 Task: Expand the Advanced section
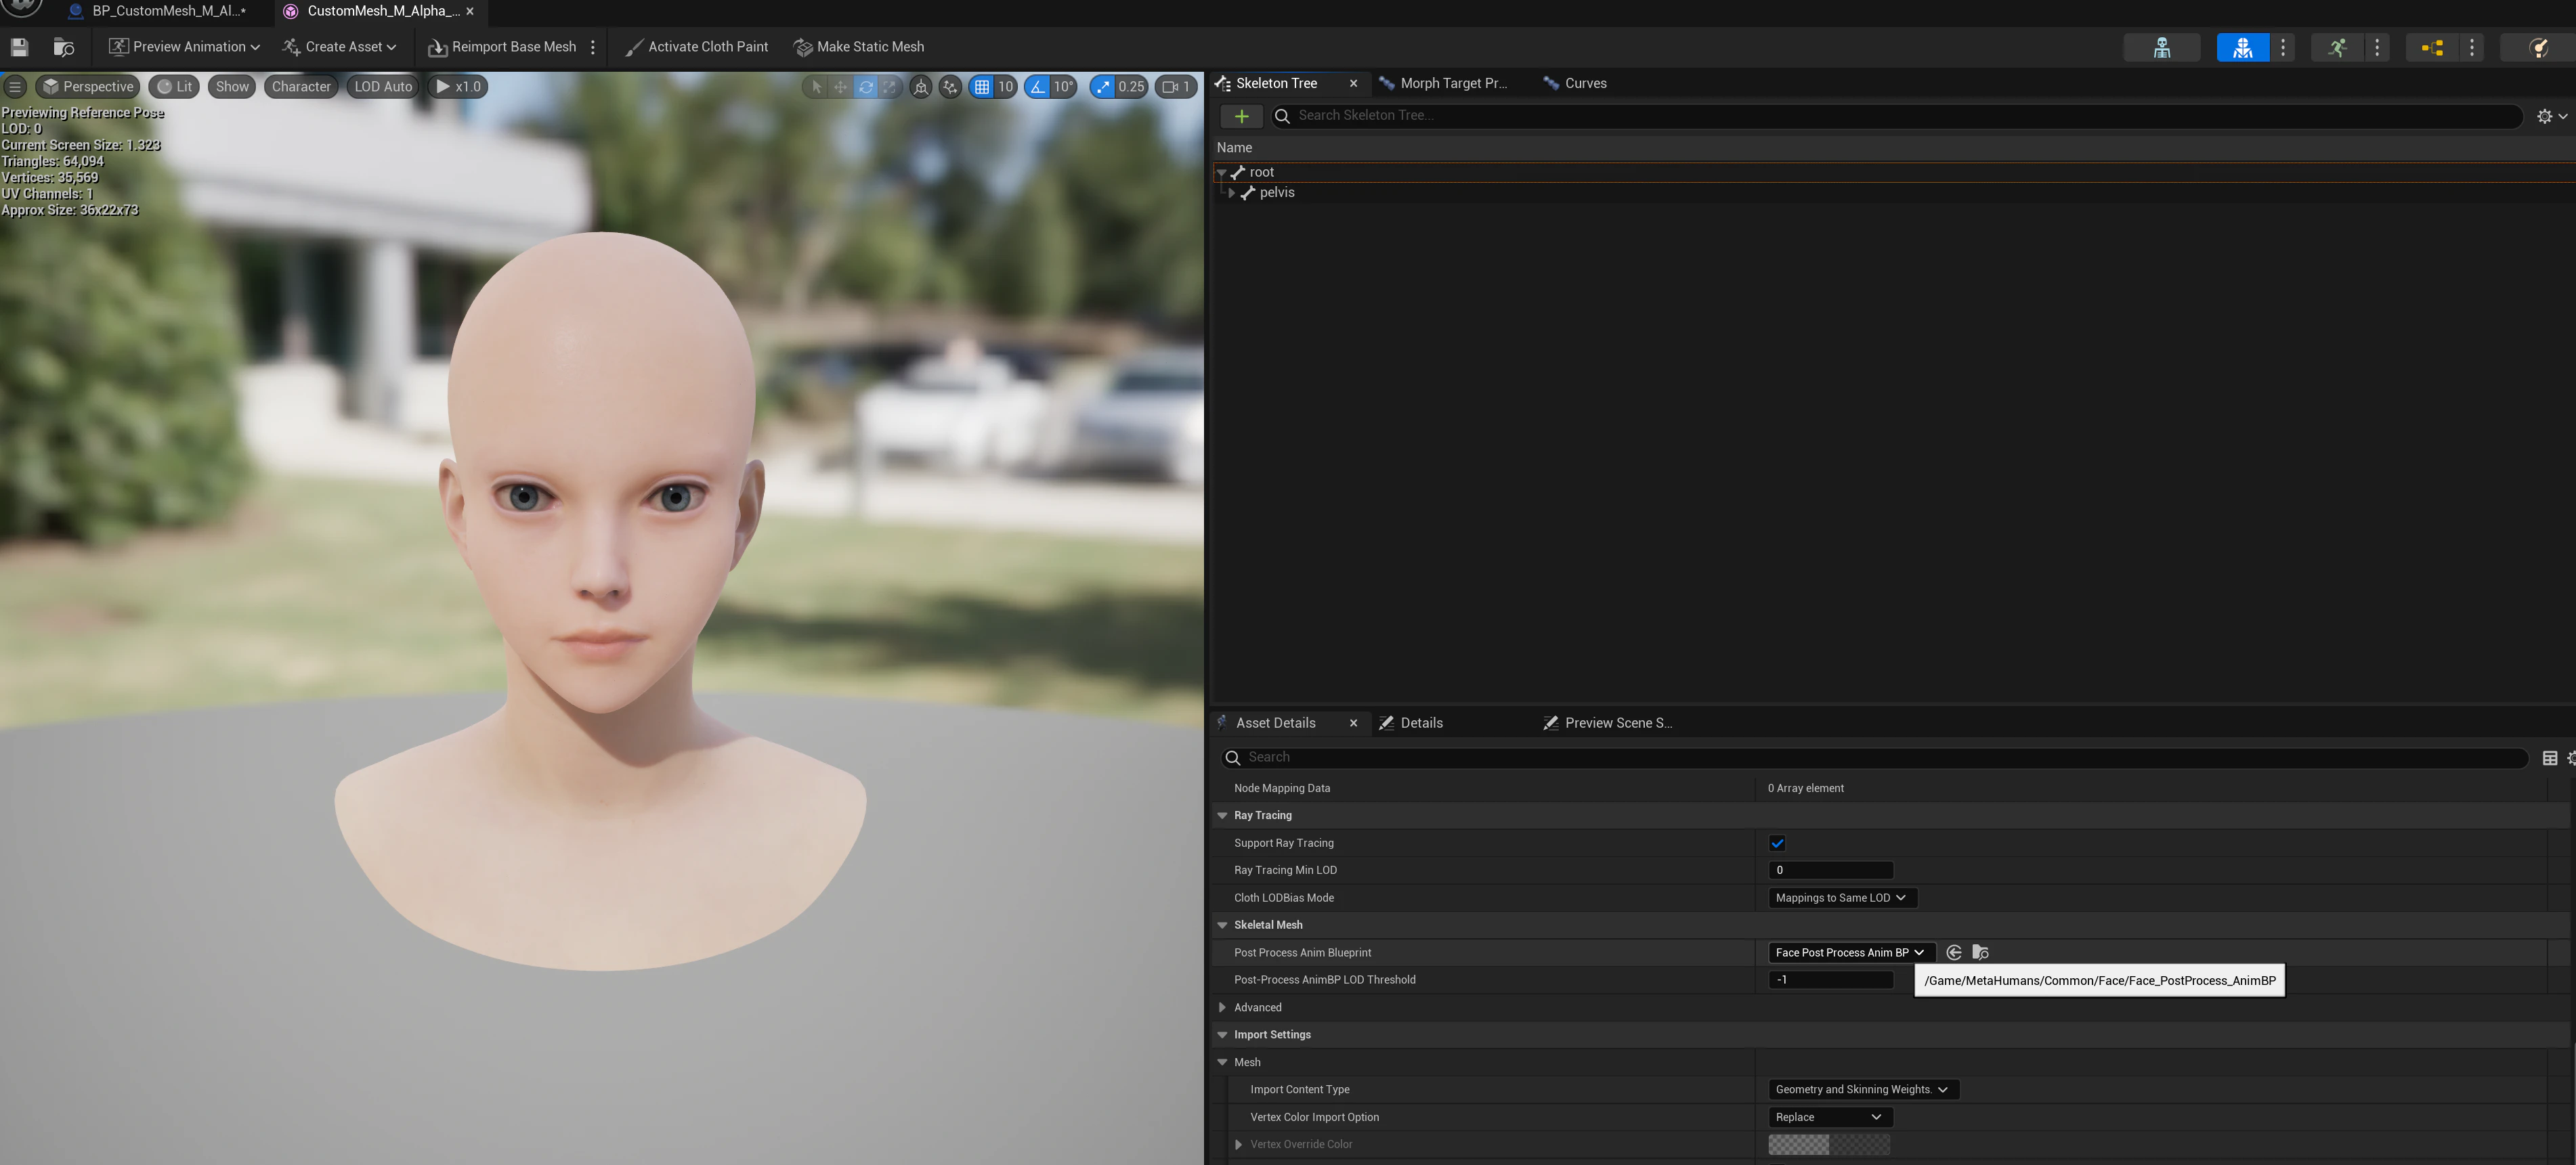point(1222,1007)
